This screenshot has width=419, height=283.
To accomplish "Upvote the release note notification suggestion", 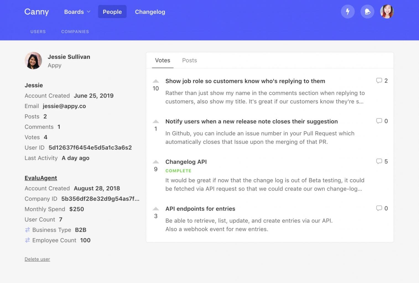I will 156,121.
